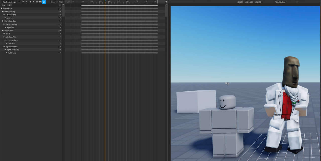
Task: Toggle animation looping
Action: tap(44, 2)
